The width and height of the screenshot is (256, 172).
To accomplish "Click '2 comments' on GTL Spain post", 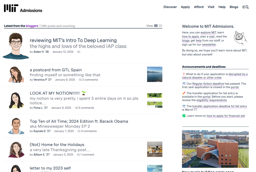I will 90,80.
